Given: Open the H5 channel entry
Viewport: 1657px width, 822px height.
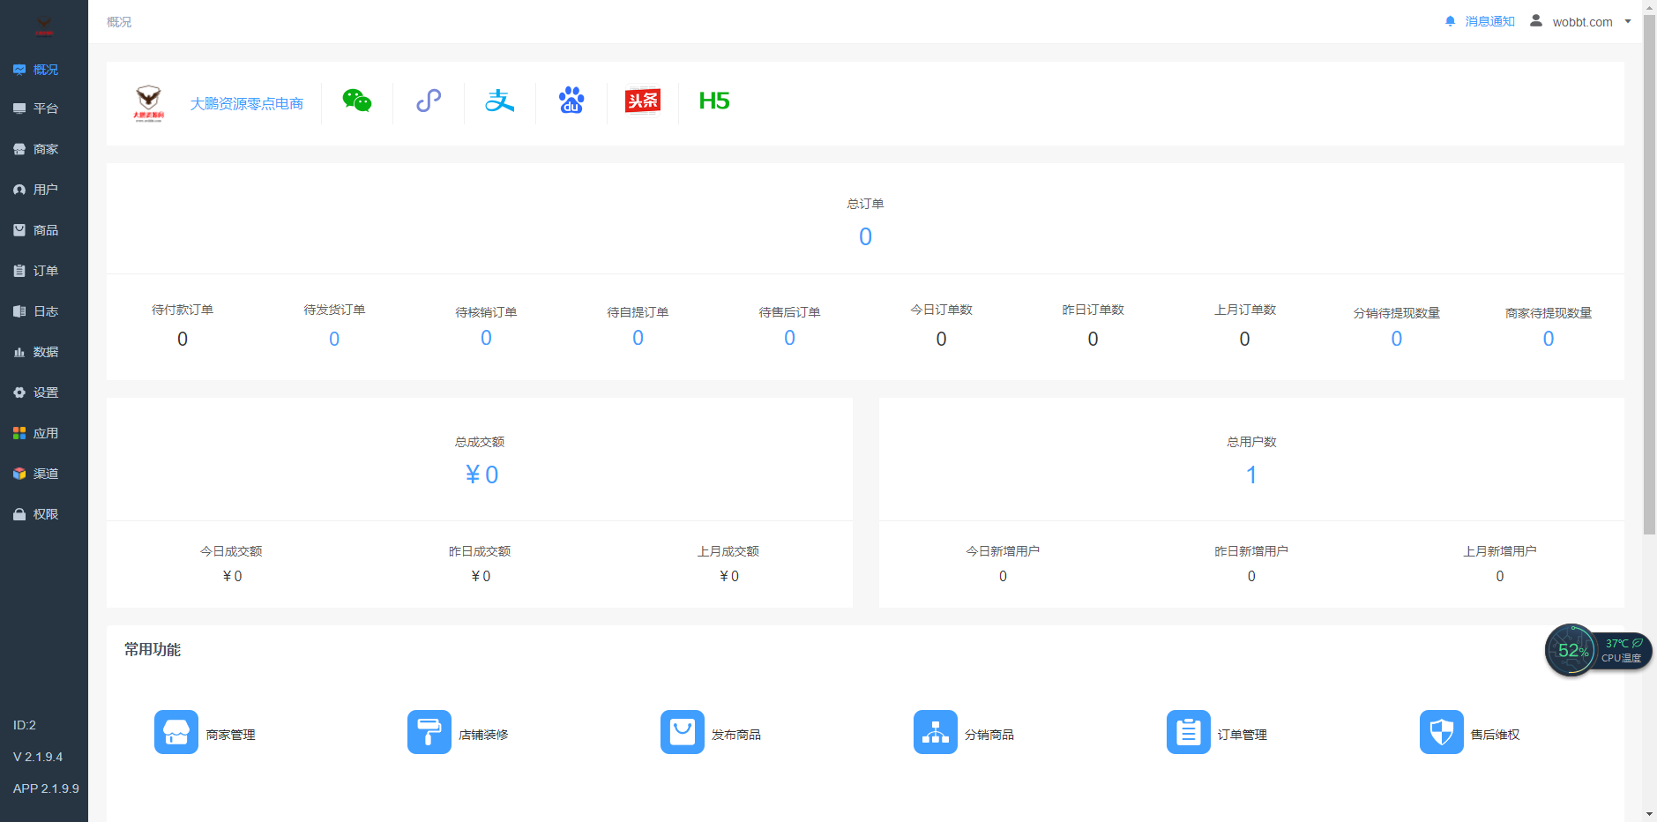Looking at the screenshot, I should click(x=713, y=101).
